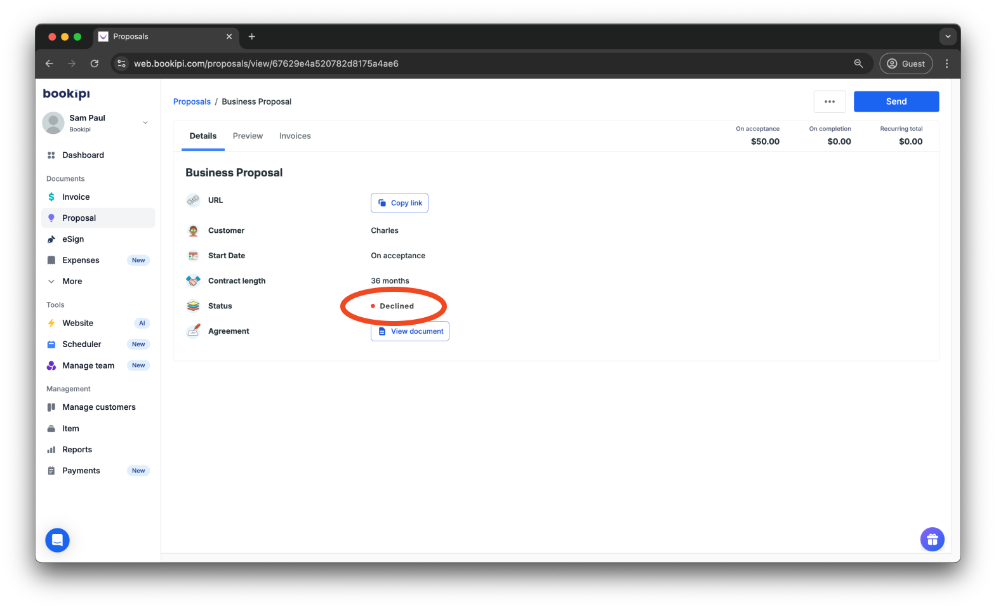The image size is (996, 609).
Task: Click the customer name Charles
Action: [385, 231]
